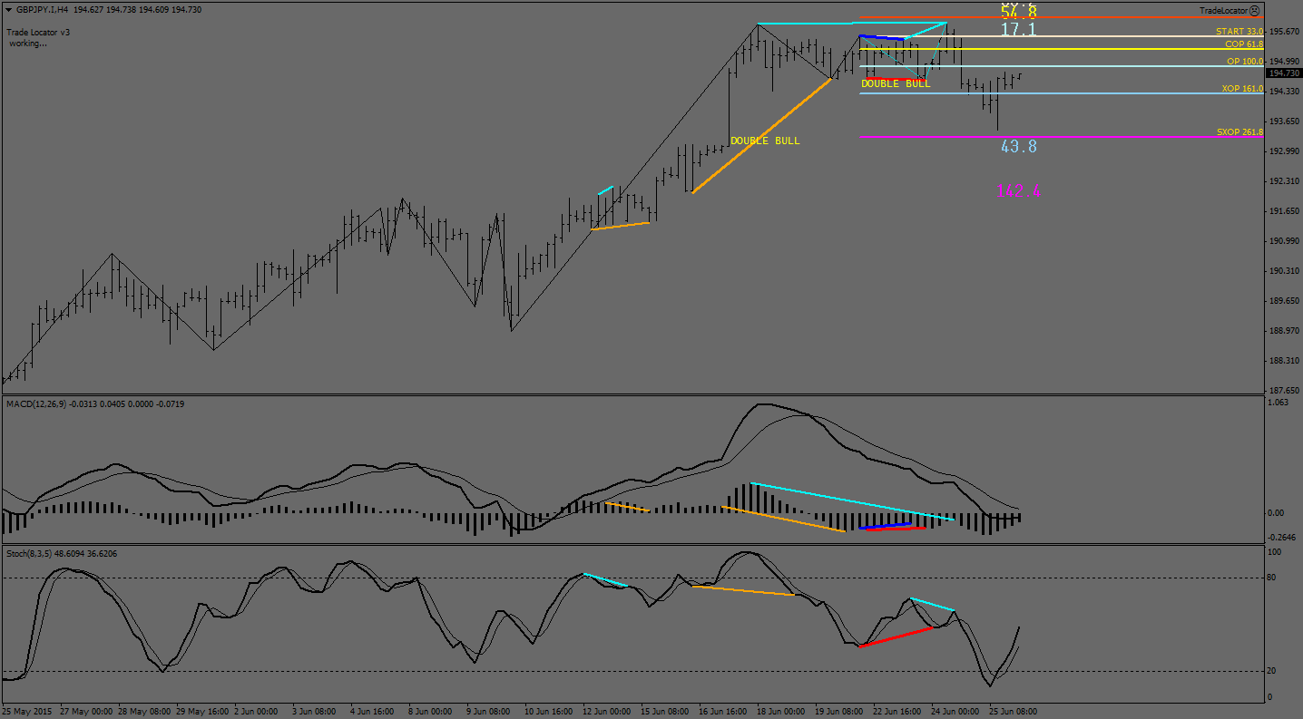Click the yellow DOUBLE BULL label near 16 Jun
1303x719 pixels.
765,141
